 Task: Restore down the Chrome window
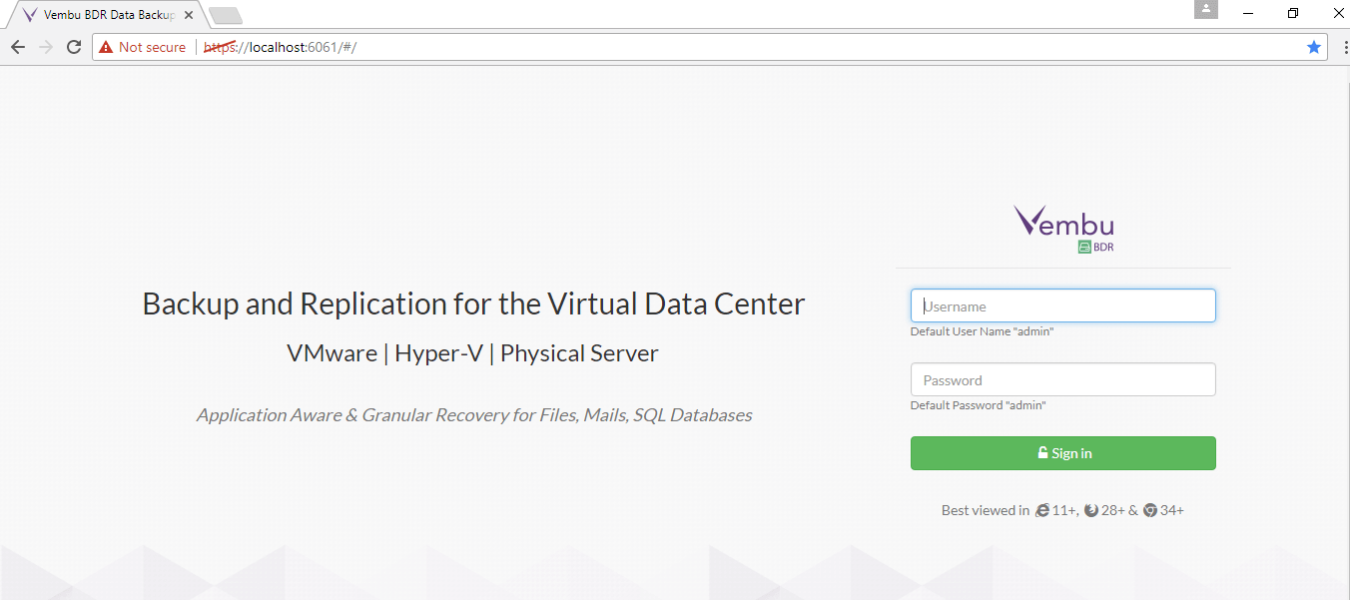click(1293, 13)
